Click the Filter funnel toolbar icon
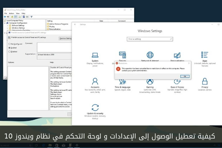The height and width of the screenshot is (148, 222). tap(31, 17)
